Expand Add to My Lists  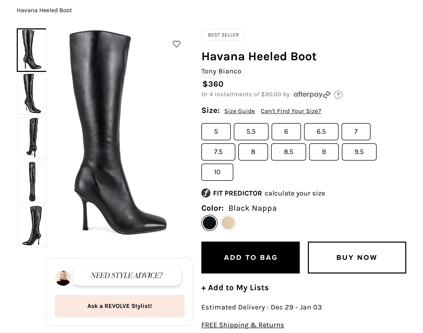(235, 288)
